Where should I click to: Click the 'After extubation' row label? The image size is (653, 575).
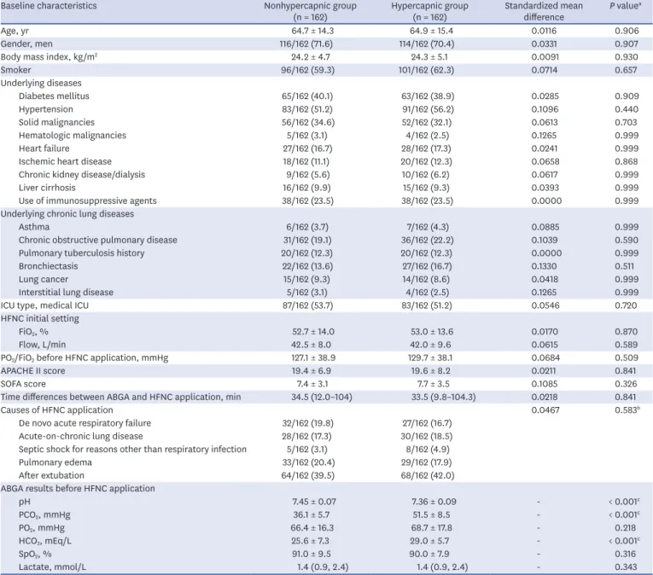[51, 475]
